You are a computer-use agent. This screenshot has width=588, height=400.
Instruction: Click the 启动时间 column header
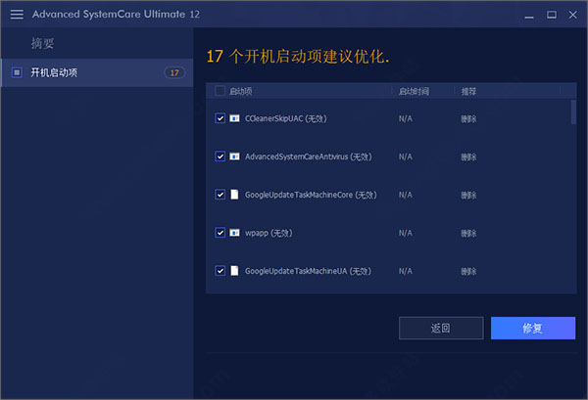pos(414,91)
